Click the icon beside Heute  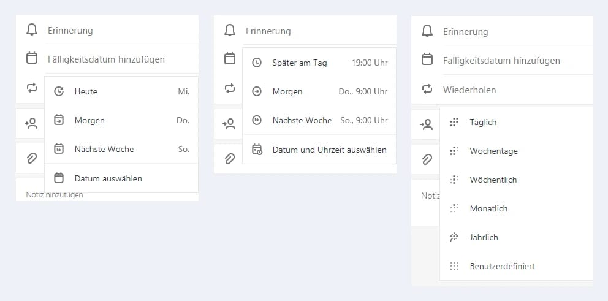[x=59, y=91]
